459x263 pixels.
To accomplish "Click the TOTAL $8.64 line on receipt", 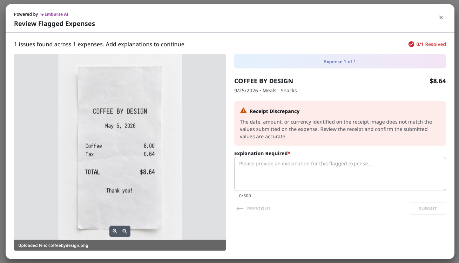I will pyautogui.click(x=120, y=172).
